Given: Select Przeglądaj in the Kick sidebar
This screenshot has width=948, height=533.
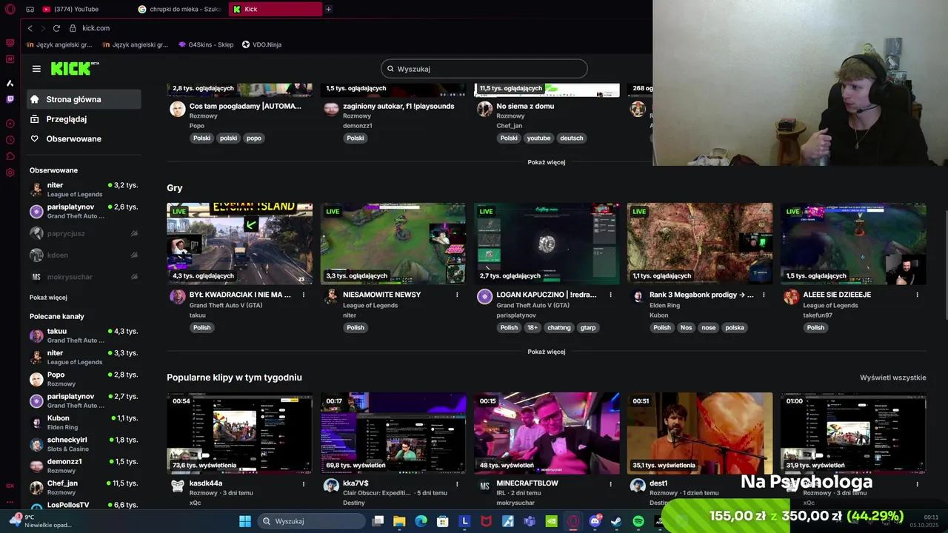Looking at the screenshot, I should [84, 119].
